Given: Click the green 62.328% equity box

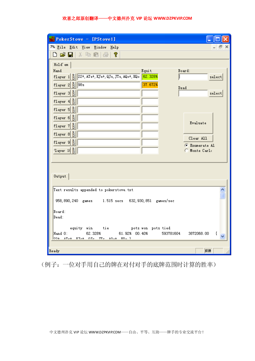Looking at the screenshot, I should pos(150,77).
